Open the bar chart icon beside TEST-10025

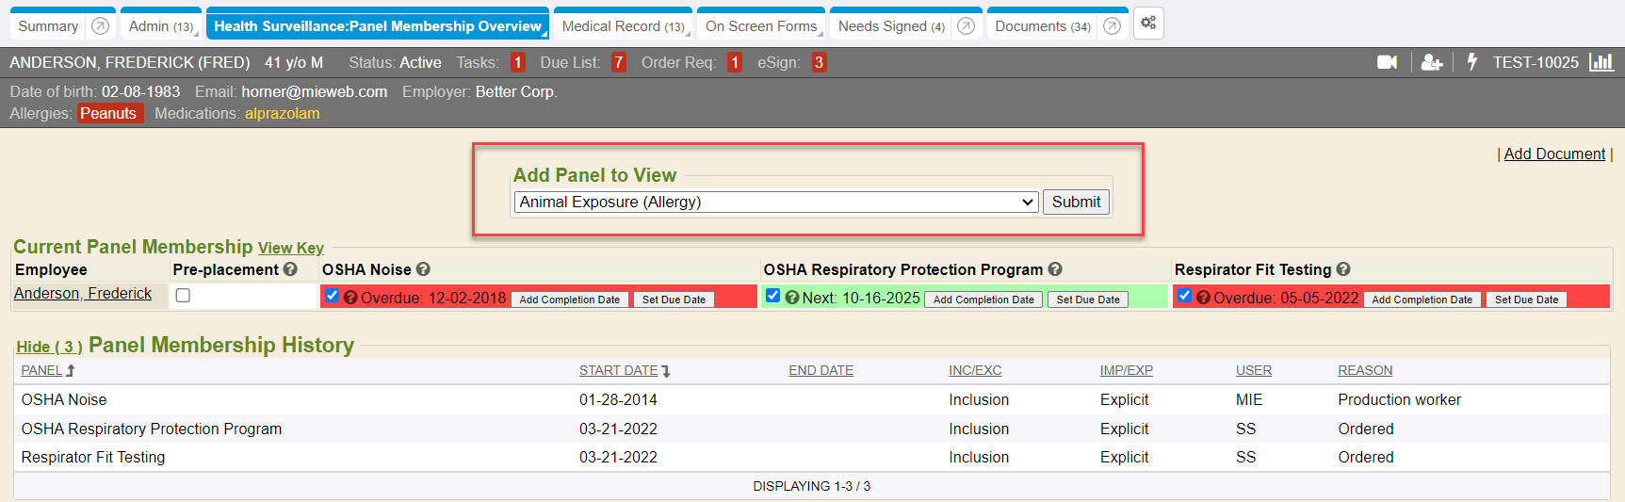(1601, 62)
